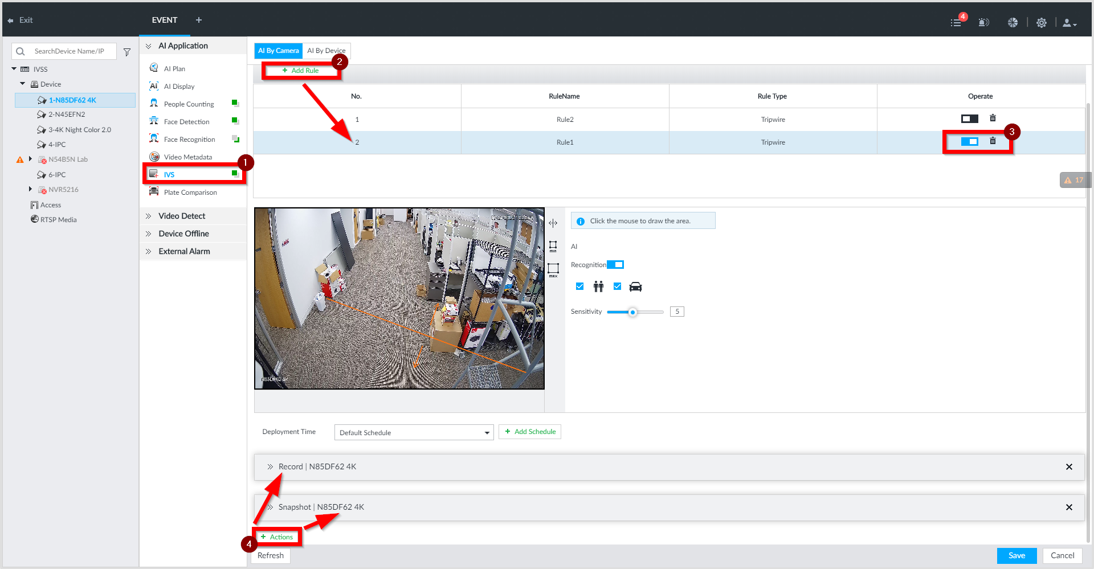Switch to AI By Device tab
The width and height of the screenshot is (1094, 569).
[x=326, y=51]
